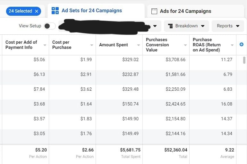Viewport: 247px width, 164px height.
Task: Sort by Cost per Add of Payment Info arrow
Action: 45,45
